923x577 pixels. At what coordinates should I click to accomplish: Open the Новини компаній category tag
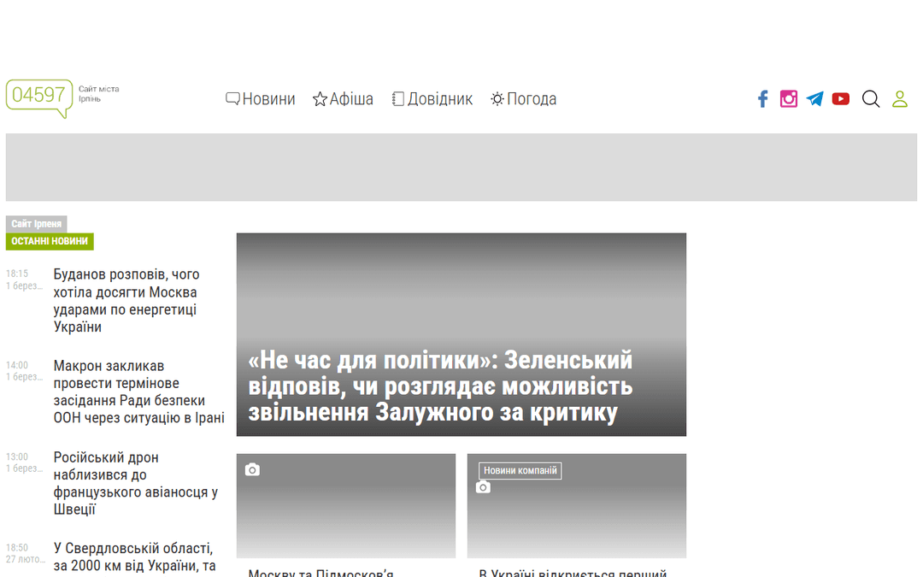520,470
